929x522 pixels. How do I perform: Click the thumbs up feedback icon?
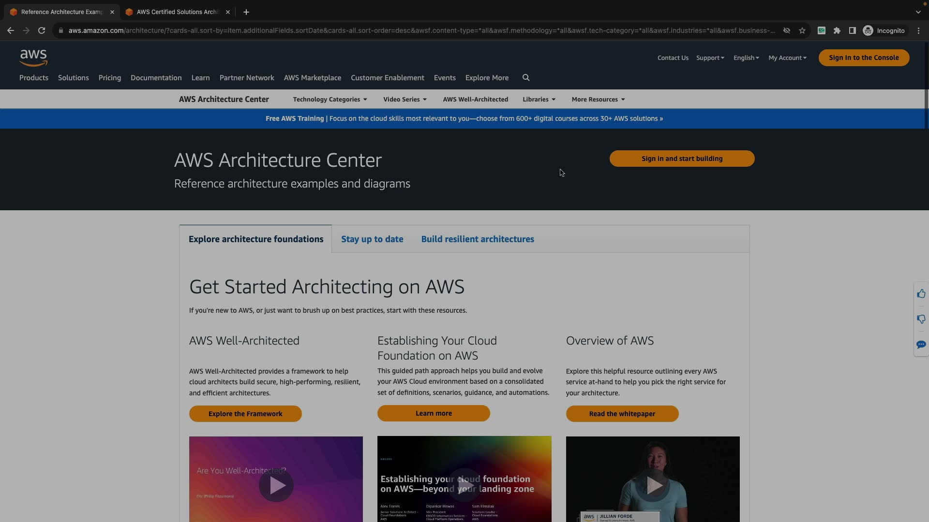tap(921, 294)
